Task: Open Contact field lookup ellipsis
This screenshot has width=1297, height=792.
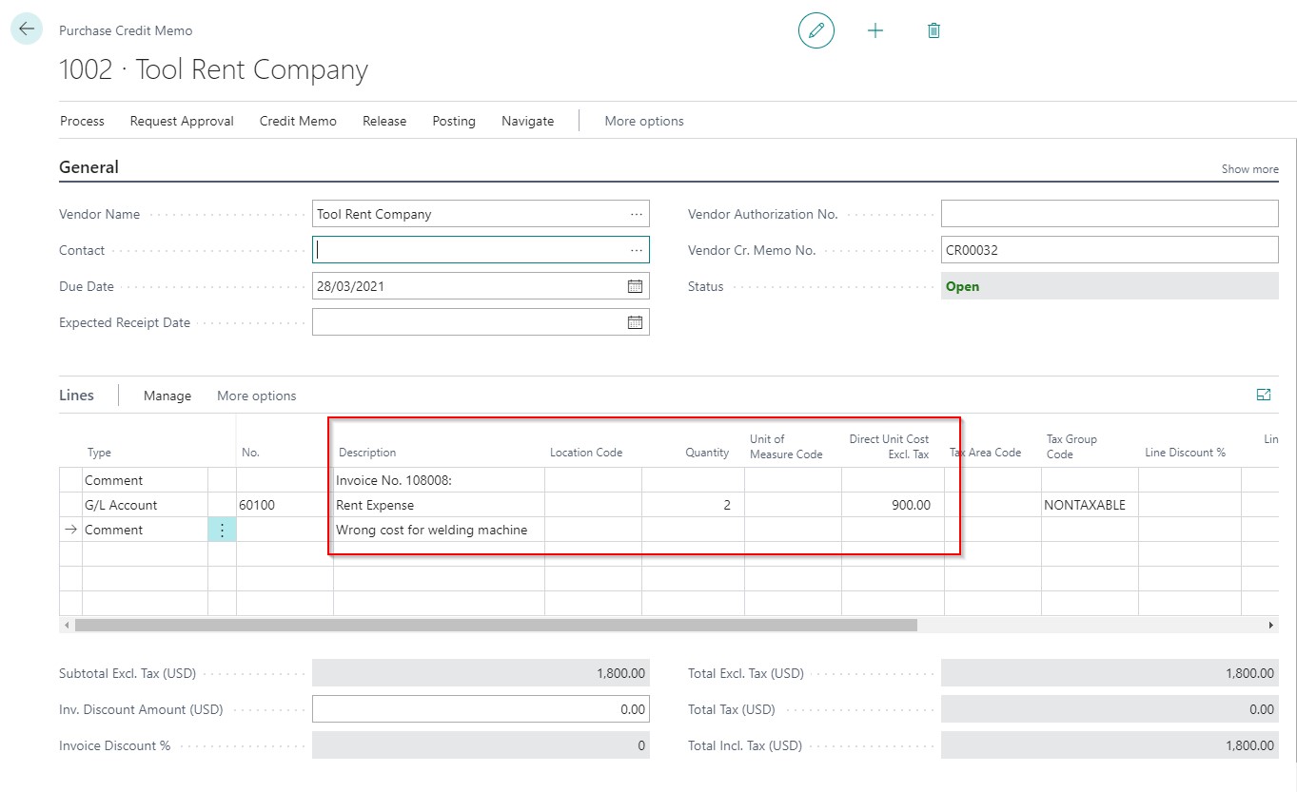Action: coord(637,250)
